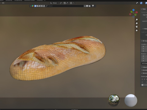Select the highlighted blue box filter icon
This screenshot has height=110, width=147.
(35, 6)
